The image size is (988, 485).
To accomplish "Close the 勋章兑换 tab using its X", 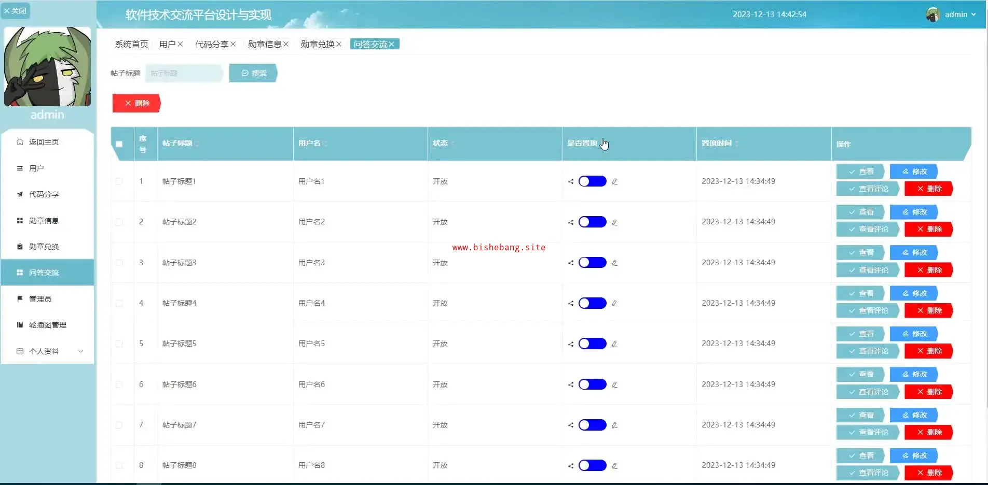I will coord(339,44).
